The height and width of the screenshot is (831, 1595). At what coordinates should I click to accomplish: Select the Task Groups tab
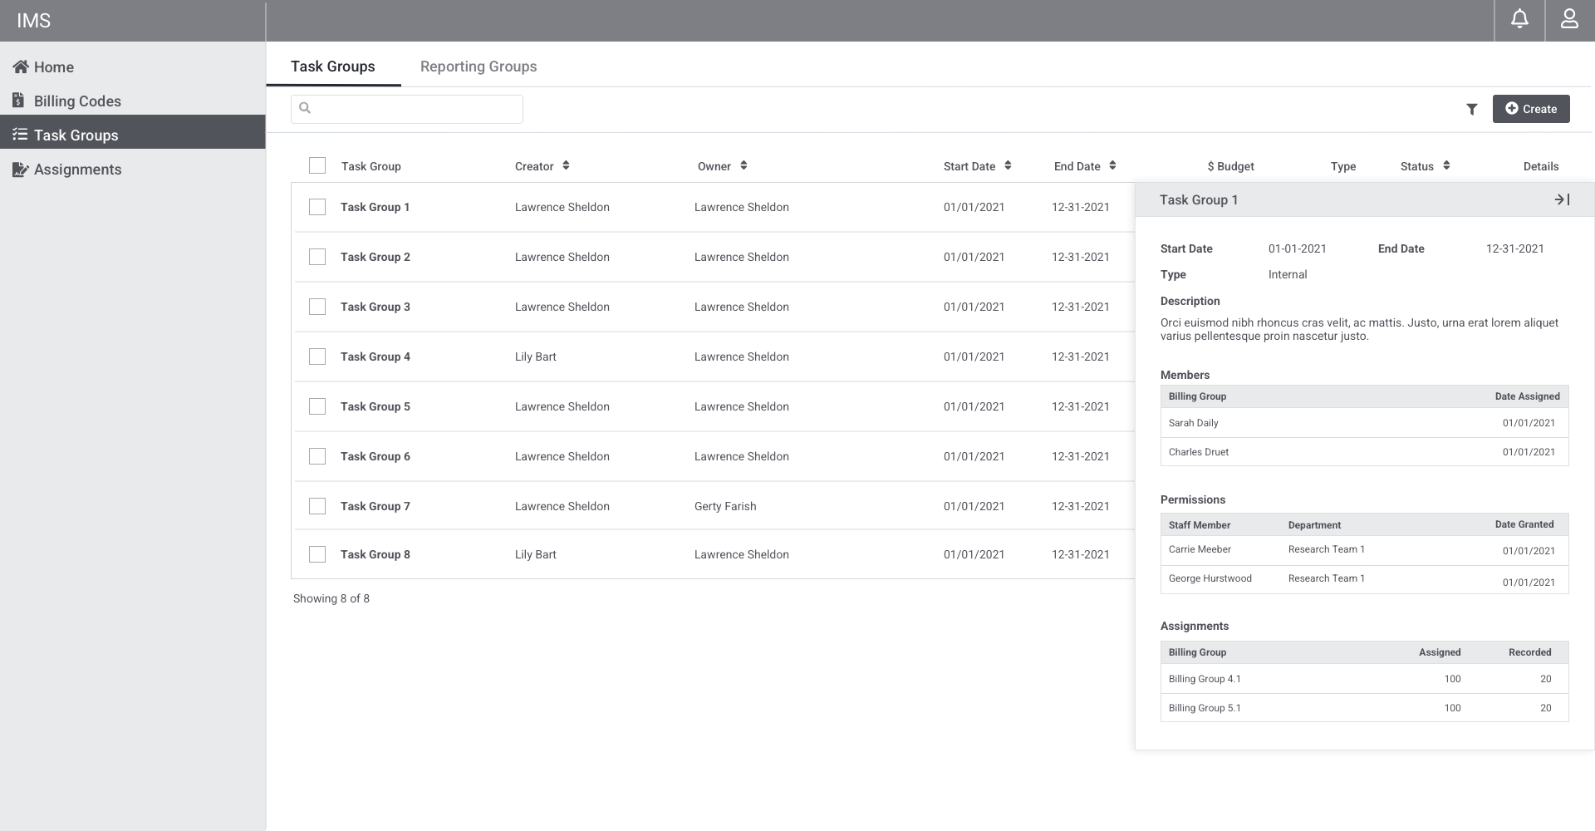pos(333,66)
